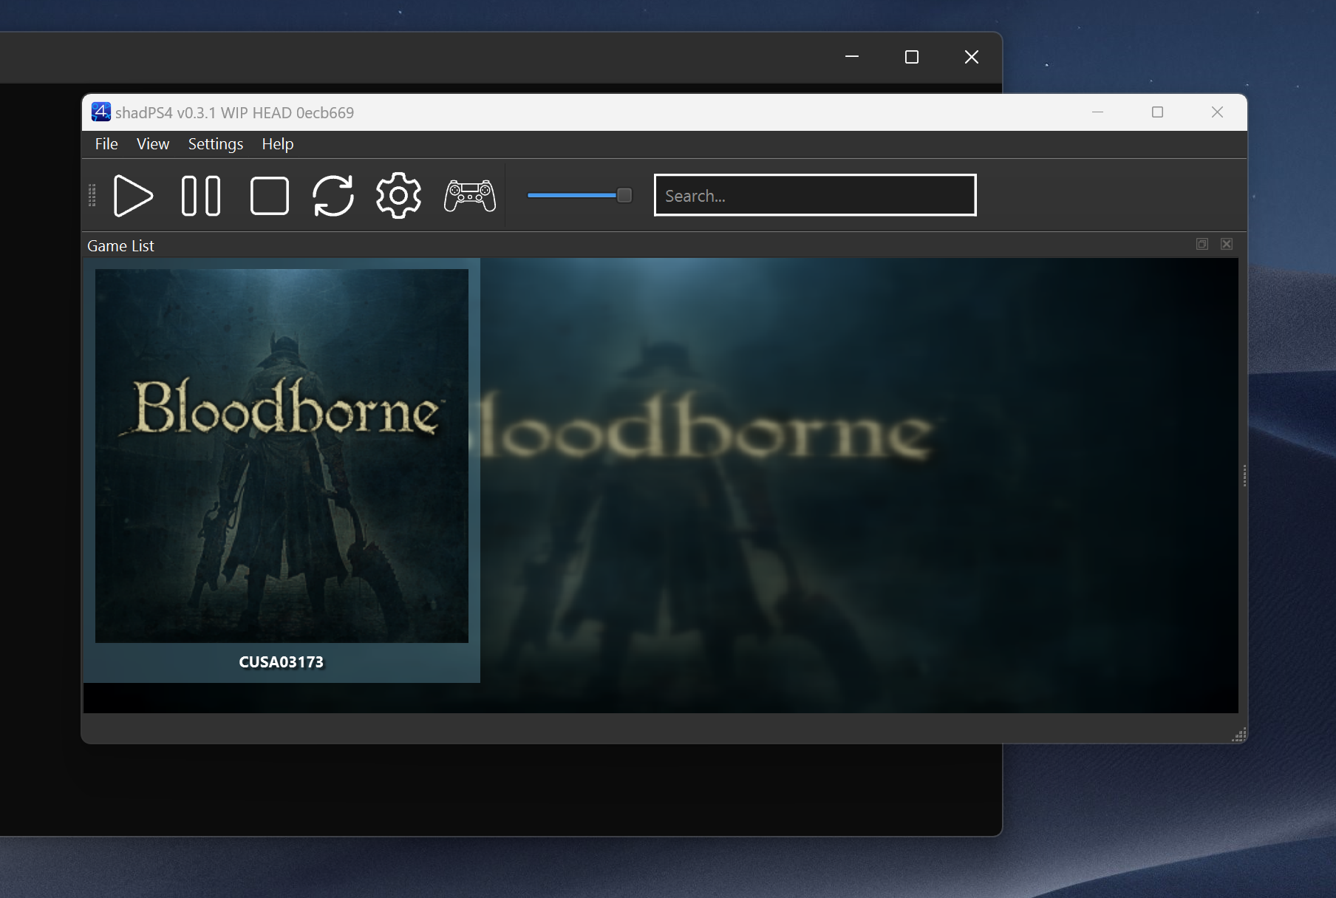Viewport: 1336px width, 898px height.
Task: Refresh the game list
Action: pyautogui.click(x=333, y=196)
